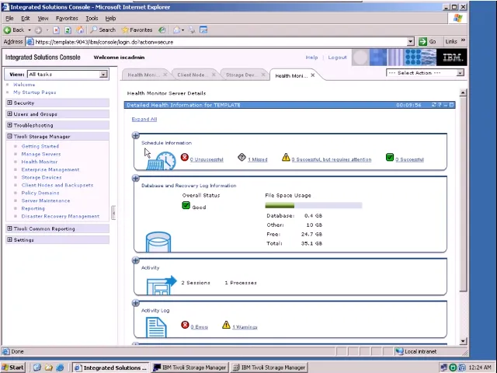Click the File Space Usage bar
Screen dimensions: 497x373
[x=314, y=205]
